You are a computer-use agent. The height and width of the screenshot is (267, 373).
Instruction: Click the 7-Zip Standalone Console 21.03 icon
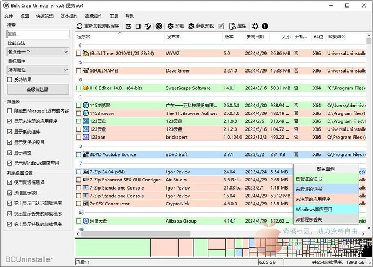point(85,187)
